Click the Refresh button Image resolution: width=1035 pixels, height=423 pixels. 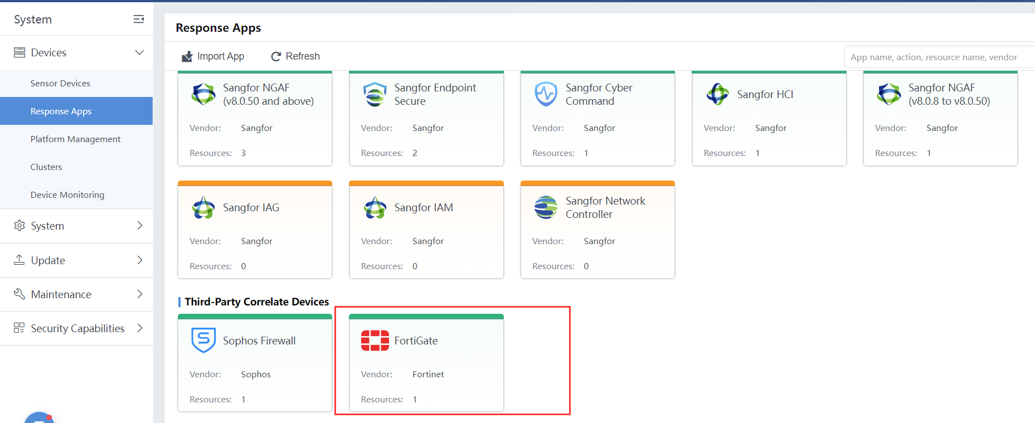(x=295, y=56)
